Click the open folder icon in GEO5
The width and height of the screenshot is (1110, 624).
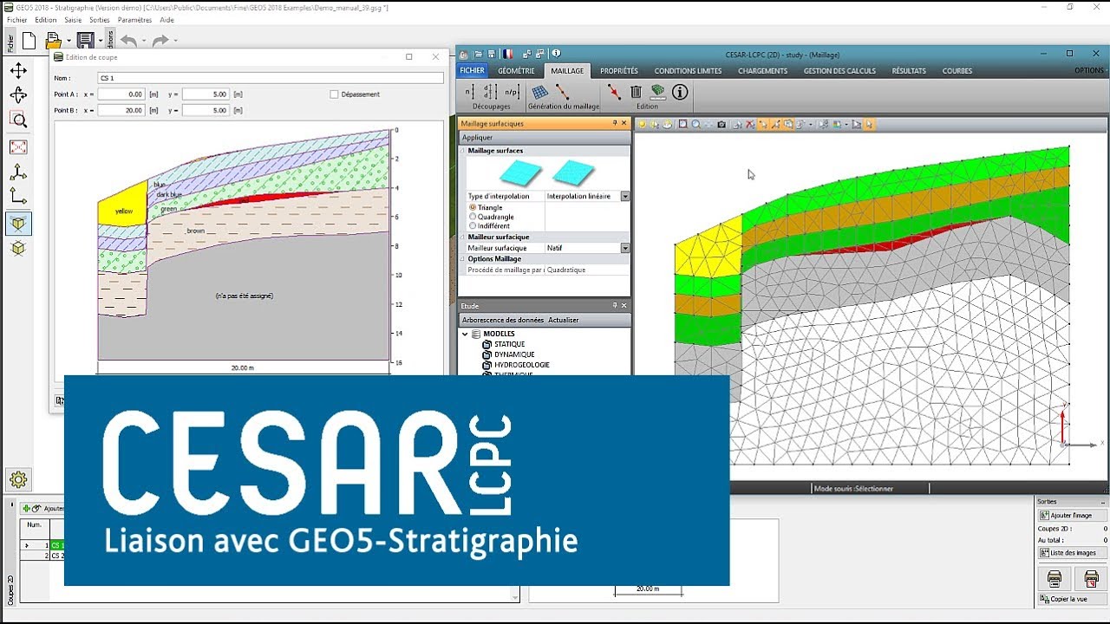pyautogui.click(x=54, y=40)
